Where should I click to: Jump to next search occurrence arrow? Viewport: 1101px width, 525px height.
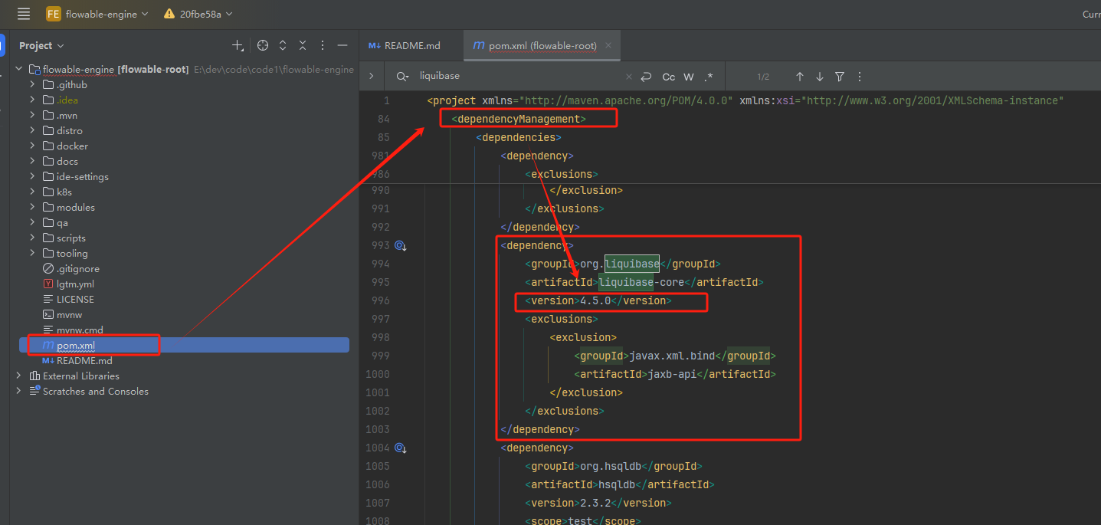820,77
